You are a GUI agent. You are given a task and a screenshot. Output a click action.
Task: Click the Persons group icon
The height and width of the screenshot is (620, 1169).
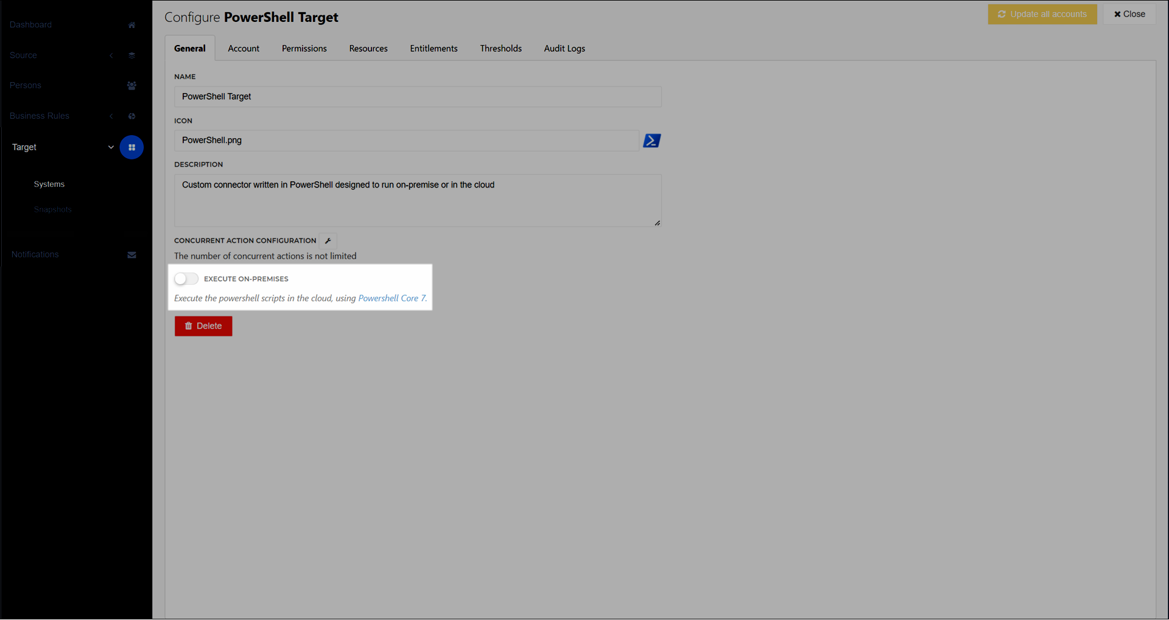click(x=132, y=86)
